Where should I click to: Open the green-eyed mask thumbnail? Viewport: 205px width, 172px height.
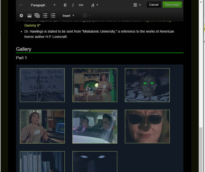(147, 85)
